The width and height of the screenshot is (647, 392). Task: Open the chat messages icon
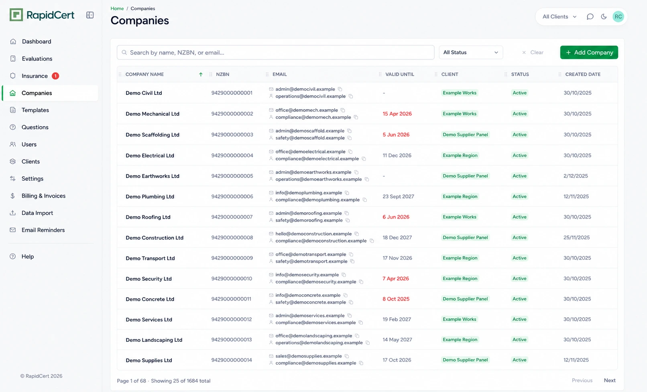point(590,16)
